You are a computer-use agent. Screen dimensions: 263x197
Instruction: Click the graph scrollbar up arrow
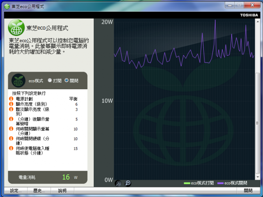pyautogui.click(x=258, y=21)
